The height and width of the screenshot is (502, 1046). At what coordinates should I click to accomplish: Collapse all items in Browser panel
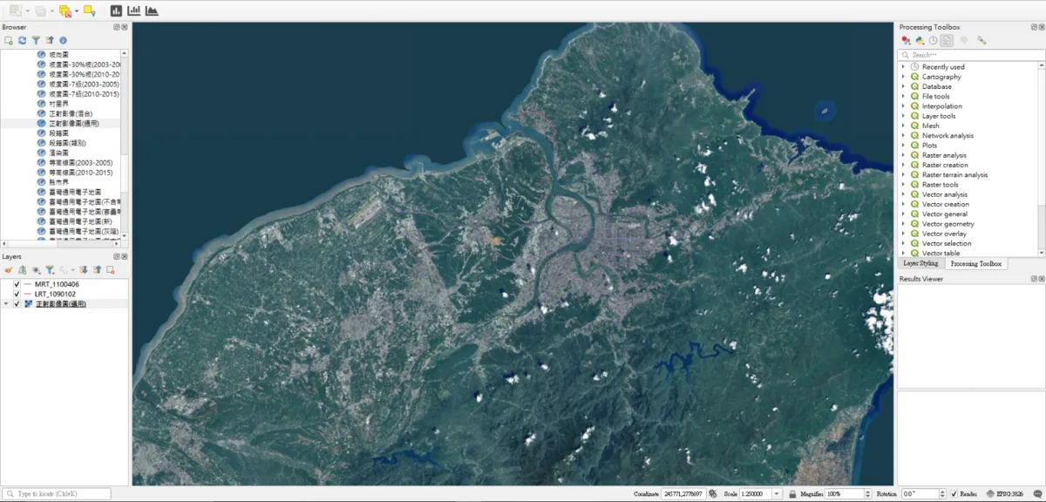[50, 40]
